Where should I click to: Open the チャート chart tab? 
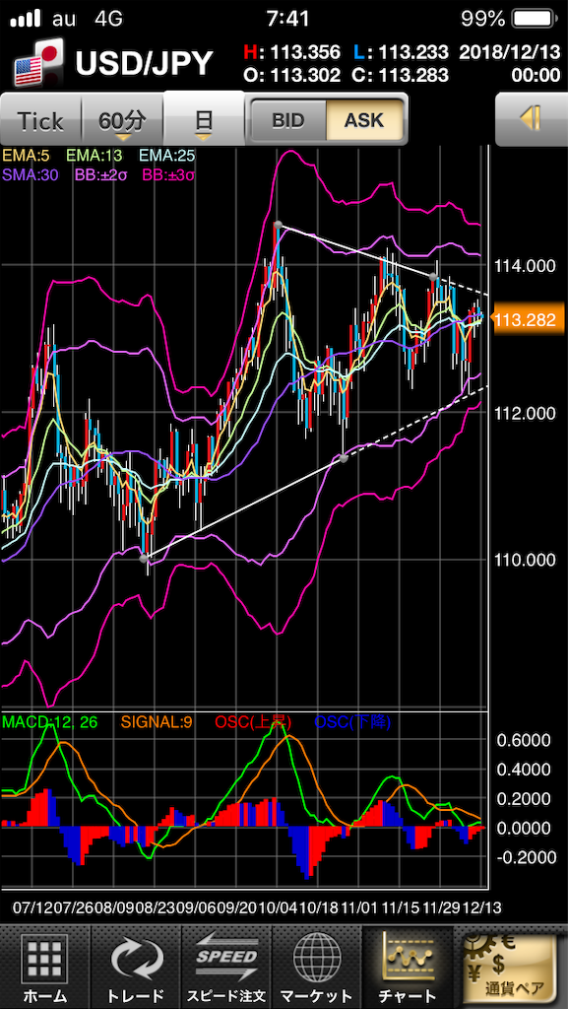[407, 968]
